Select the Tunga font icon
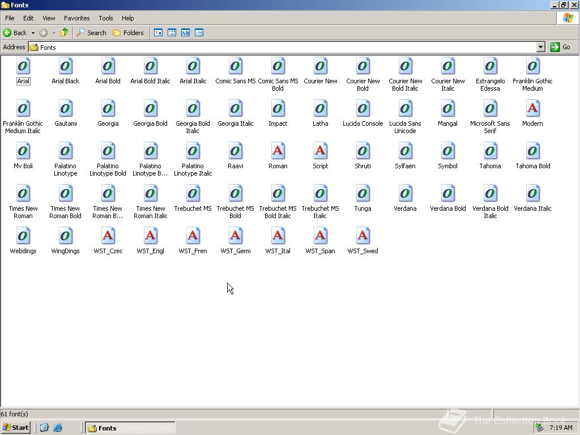This screenshot has height=435, width=580. tap(362, 194)
